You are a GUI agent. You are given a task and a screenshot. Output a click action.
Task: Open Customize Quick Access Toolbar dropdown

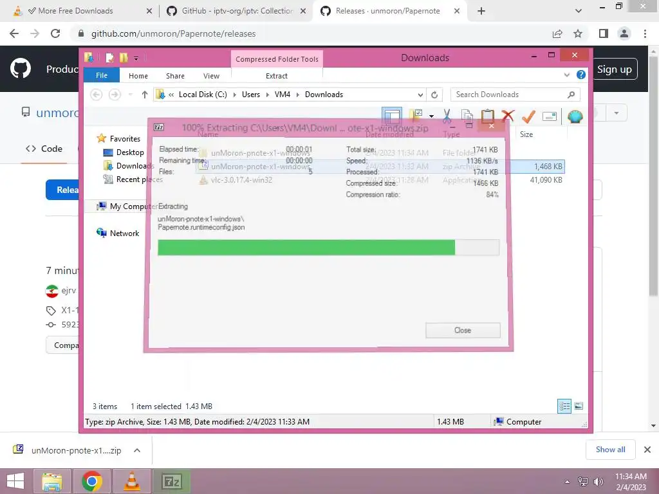[136, 58]
